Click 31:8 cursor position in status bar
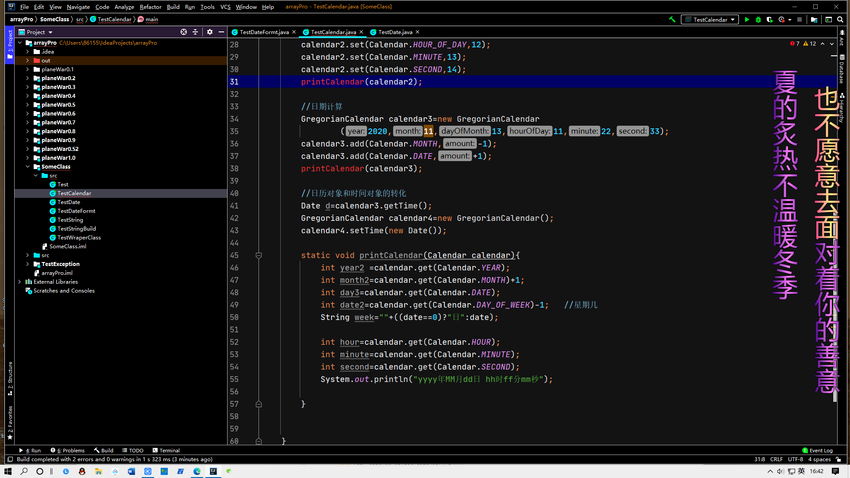Viewport: 850px width, 478px height. click(x=760, y=459)
